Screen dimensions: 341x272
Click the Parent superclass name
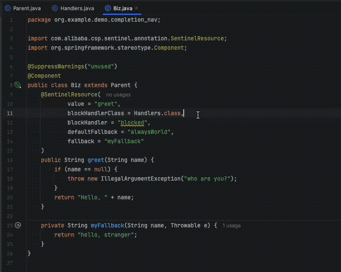coord(121,85)
